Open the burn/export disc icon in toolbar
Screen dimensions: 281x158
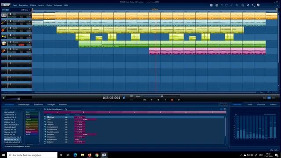click(x=216, y=5)
